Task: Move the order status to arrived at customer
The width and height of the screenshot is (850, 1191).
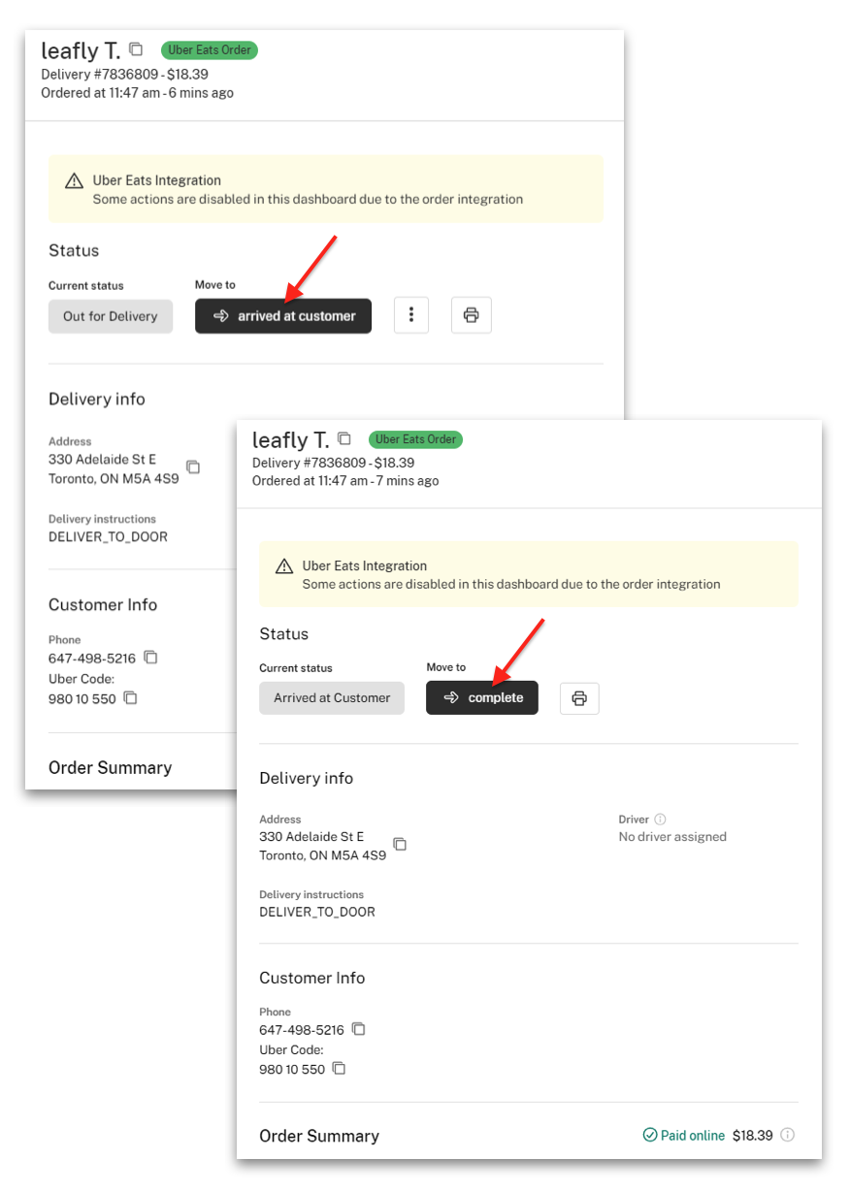Action: 282,315
